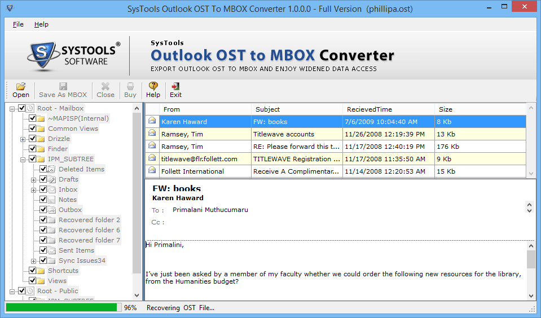Select the Recovered folder 7 tree item

pos(89,240)
